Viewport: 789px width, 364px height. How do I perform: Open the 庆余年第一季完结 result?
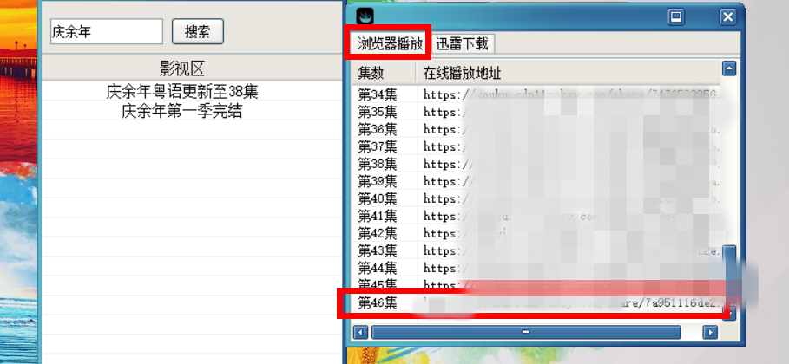pos(182,111)
